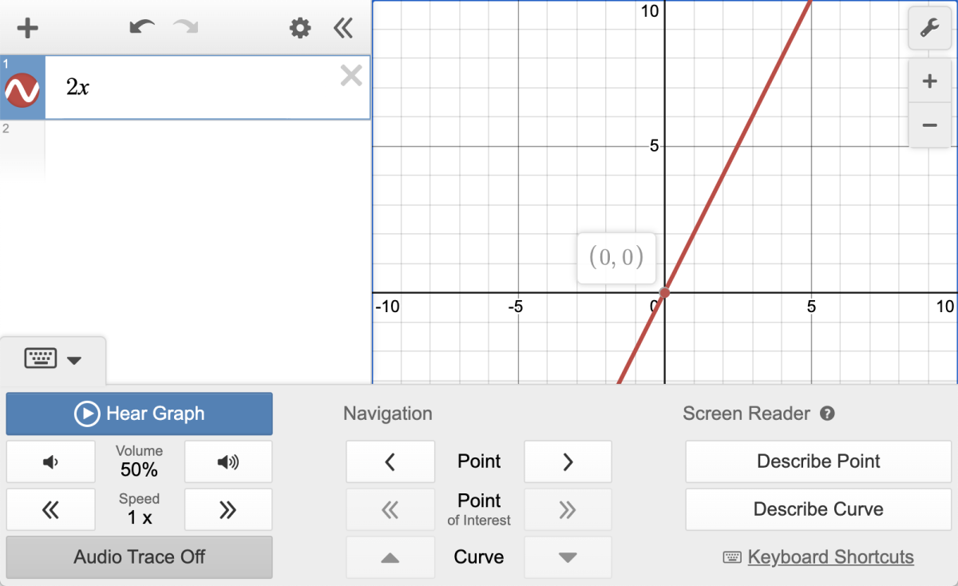
Task: Move down a Curve with the down arrow
Action: pos(568,557)
